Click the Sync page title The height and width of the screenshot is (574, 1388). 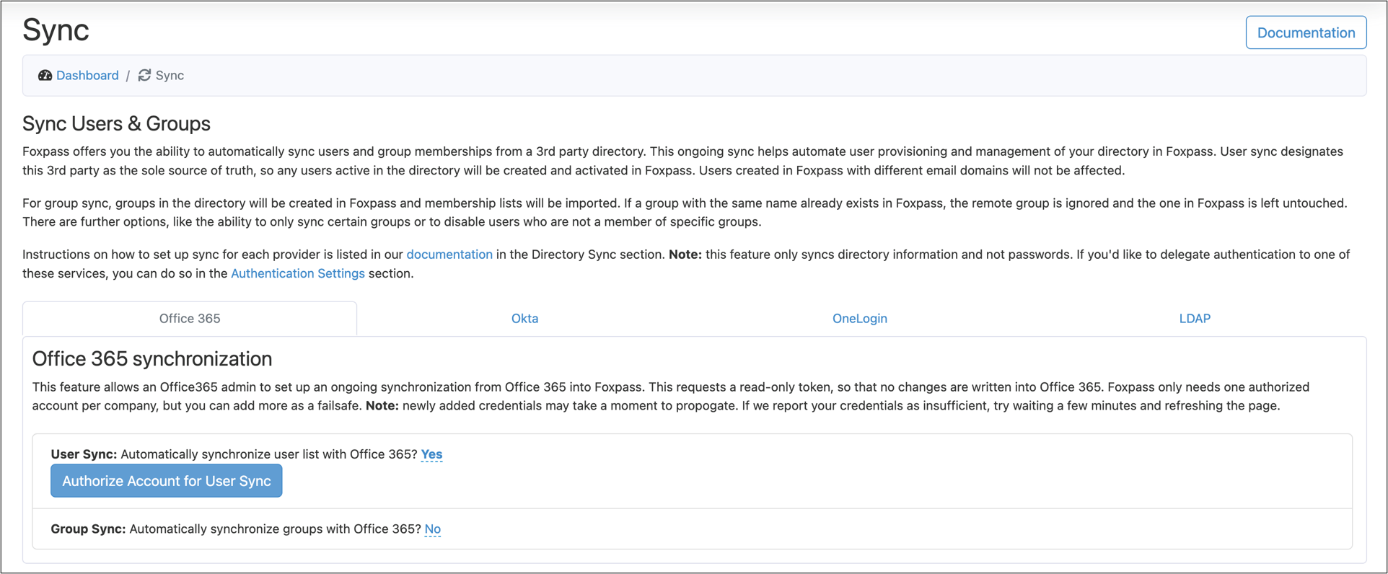tap(56, 30)
